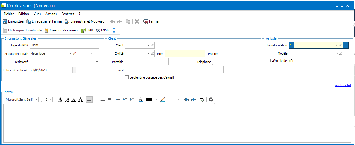Click into the Prénom input field
The image size is (355, 145).
point(238,53)
